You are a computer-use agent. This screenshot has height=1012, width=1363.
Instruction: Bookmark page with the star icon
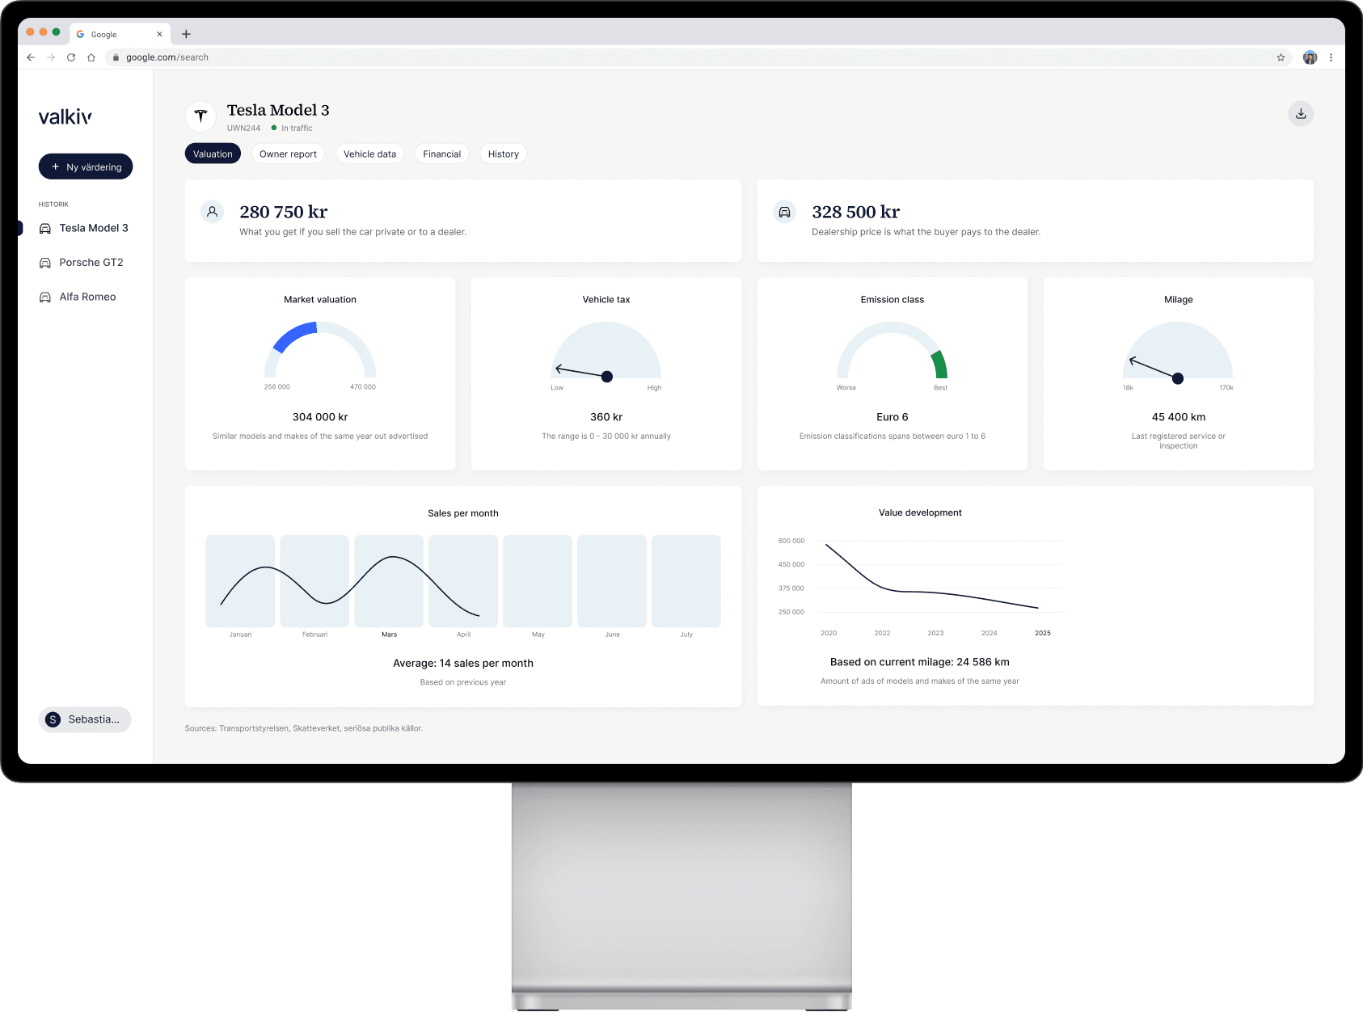[1281, 57]
